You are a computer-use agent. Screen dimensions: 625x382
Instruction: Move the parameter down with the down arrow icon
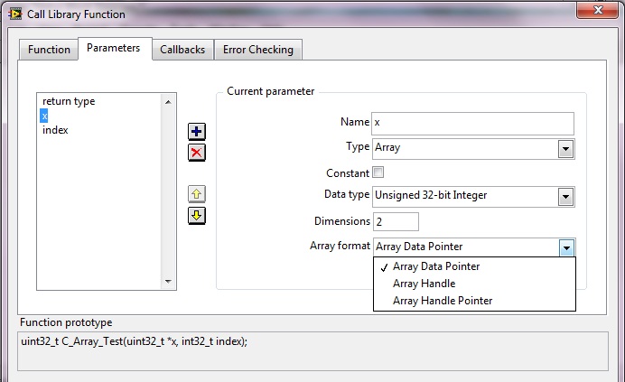[x=197, y=216]
